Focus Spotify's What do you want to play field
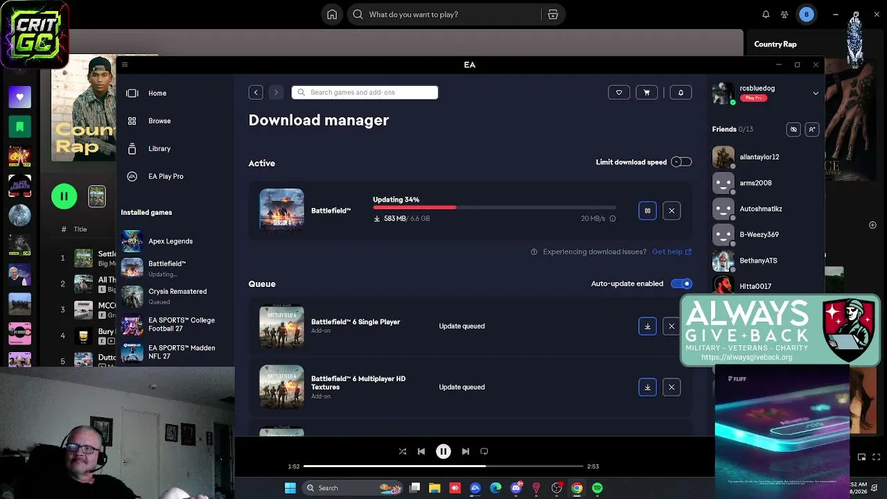Viewport: 887px width, 499px height. coord(445,15)
